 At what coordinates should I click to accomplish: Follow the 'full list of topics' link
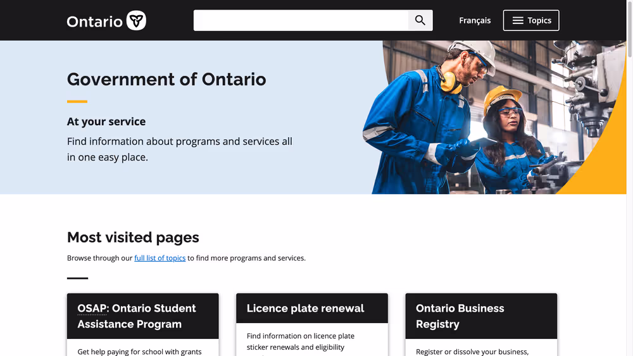(x=160, y=258)
